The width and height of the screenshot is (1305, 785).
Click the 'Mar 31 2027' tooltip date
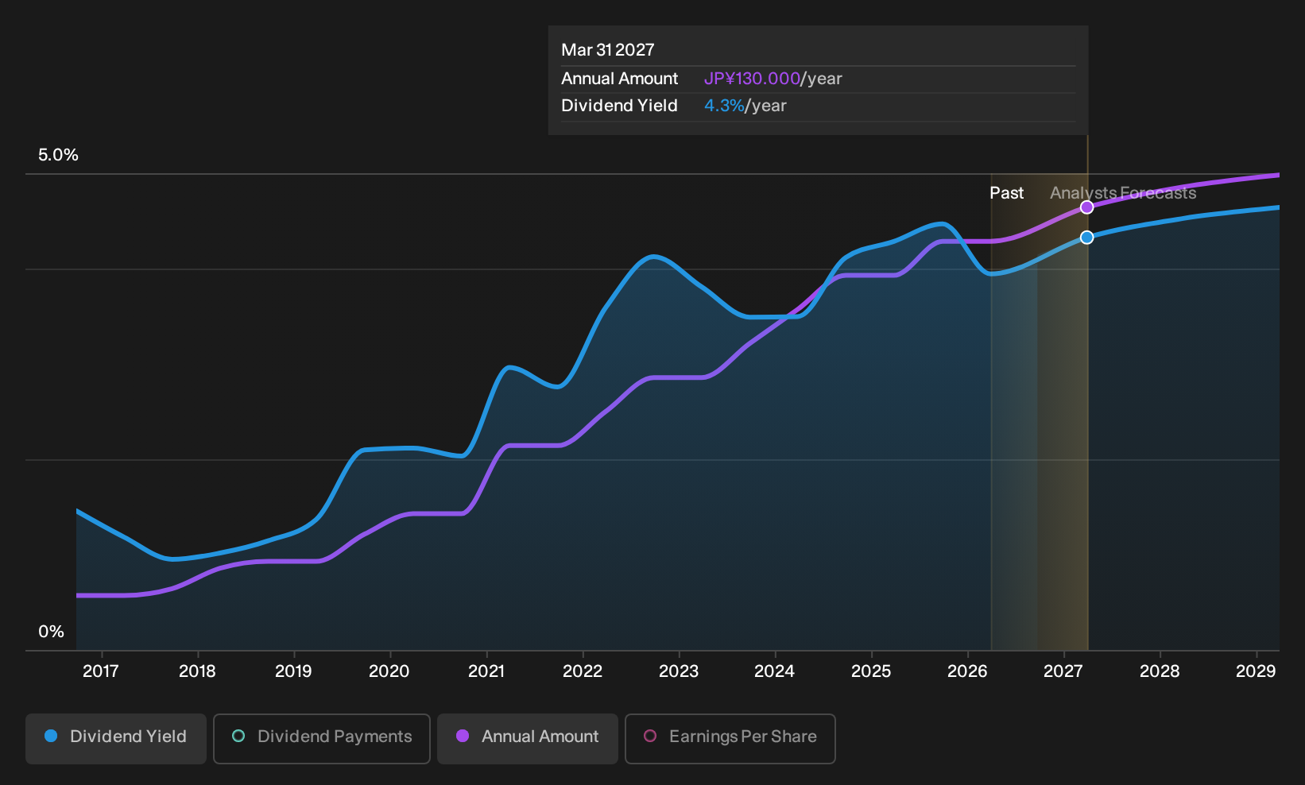pos(608,50)
